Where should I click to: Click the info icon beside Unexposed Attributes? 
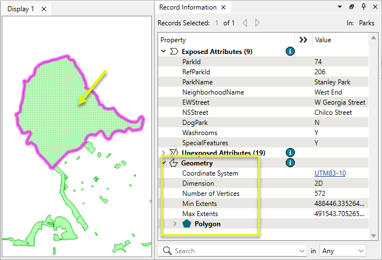[x=290, y=153]
